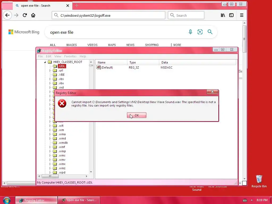Viewport: 272px width, 204px height.
Task: Click Bing microphone voice search icon
Action: pos(190,32)
